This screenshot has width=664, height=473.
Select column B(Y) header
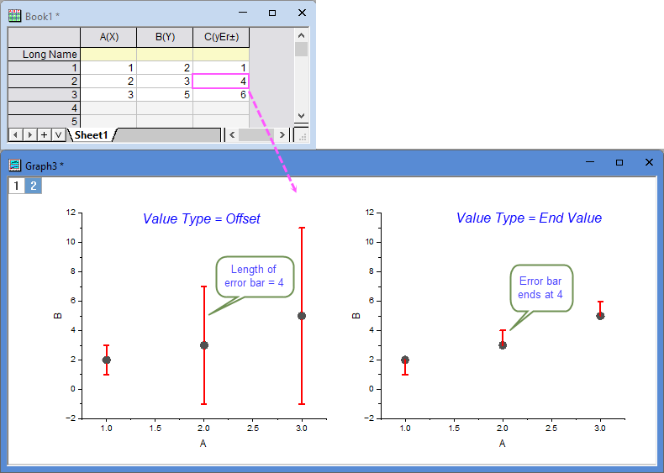165,37
